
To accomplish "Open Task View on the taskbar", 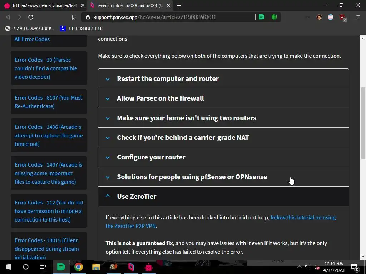I will point(43,267).
